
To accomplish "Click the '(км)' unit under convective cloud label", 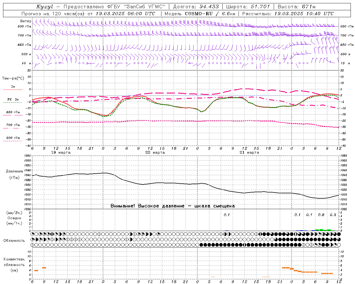I will pyautogui.click(x=14, y=270).
